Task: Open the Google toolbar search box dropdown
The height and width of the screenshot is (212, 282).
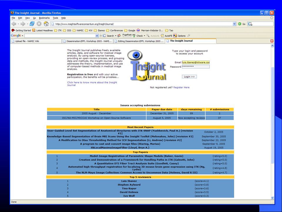Action: [97, 36]
